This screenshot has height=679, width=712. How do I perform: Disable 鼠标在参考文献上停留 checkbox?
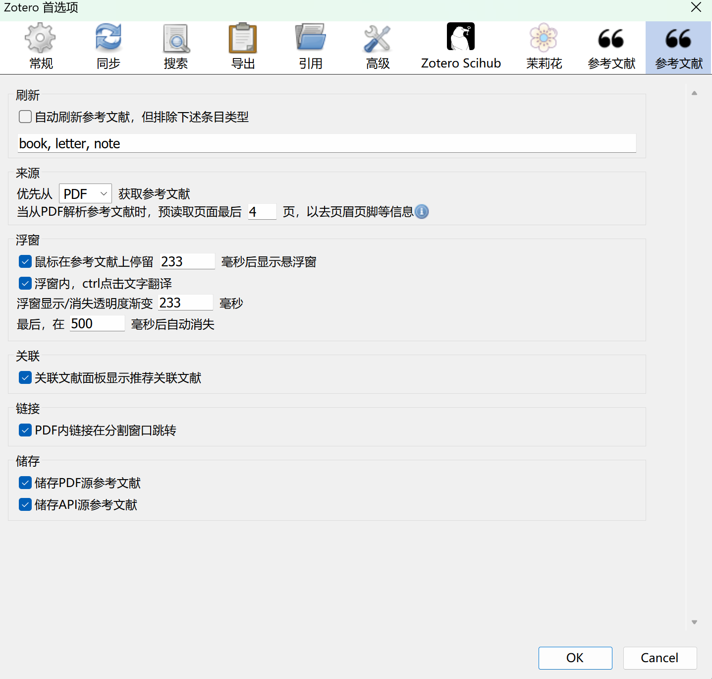pyautogui.click(x=25, y=261)
